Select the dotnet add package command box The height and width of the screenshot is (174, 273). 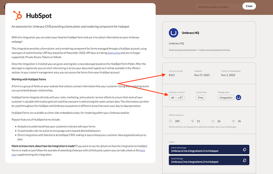pyautogui.click(x=209, y=150)
